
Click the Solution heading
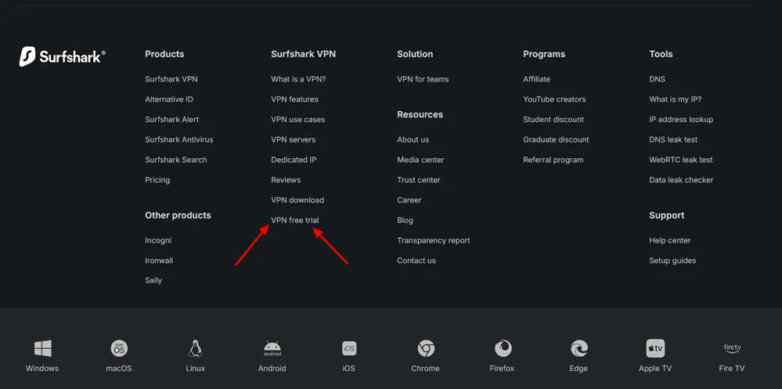pyautogui.click(x=415, y=54)
